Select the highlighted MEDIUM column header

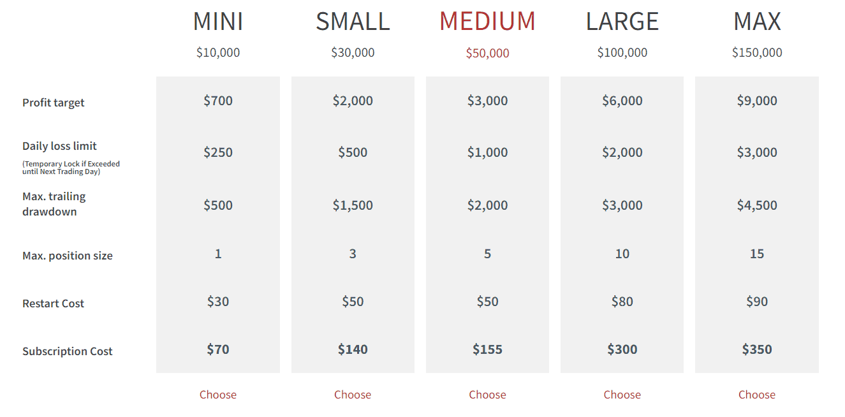click(487, 21)
